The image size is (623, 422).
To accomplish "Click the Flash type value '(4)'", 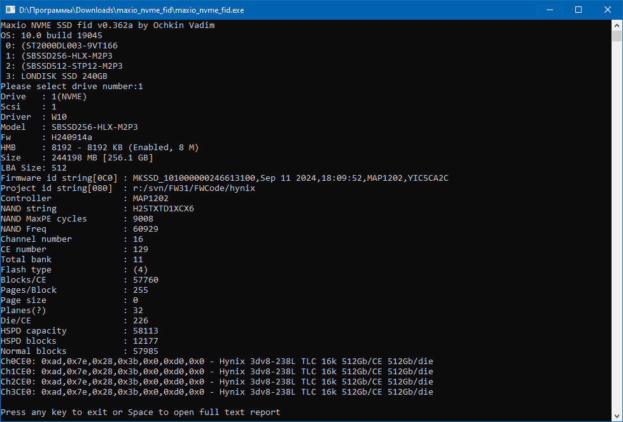I will 141,270.
